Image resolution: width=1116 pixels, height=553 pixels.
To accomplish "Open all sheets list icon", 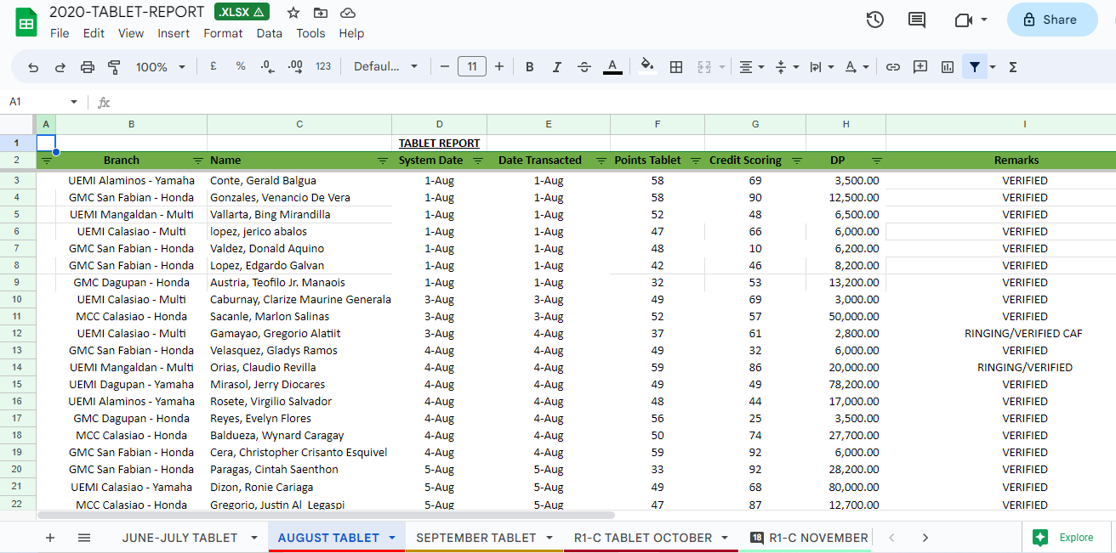I will (84, 538).
